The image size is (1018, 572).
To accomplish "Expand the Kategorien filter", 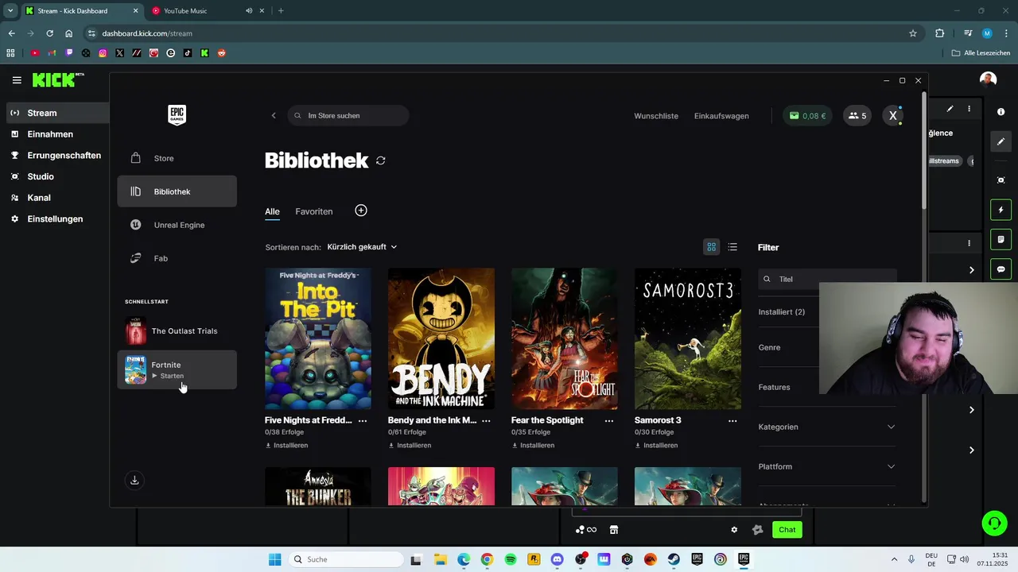I will tap(827, 427).
